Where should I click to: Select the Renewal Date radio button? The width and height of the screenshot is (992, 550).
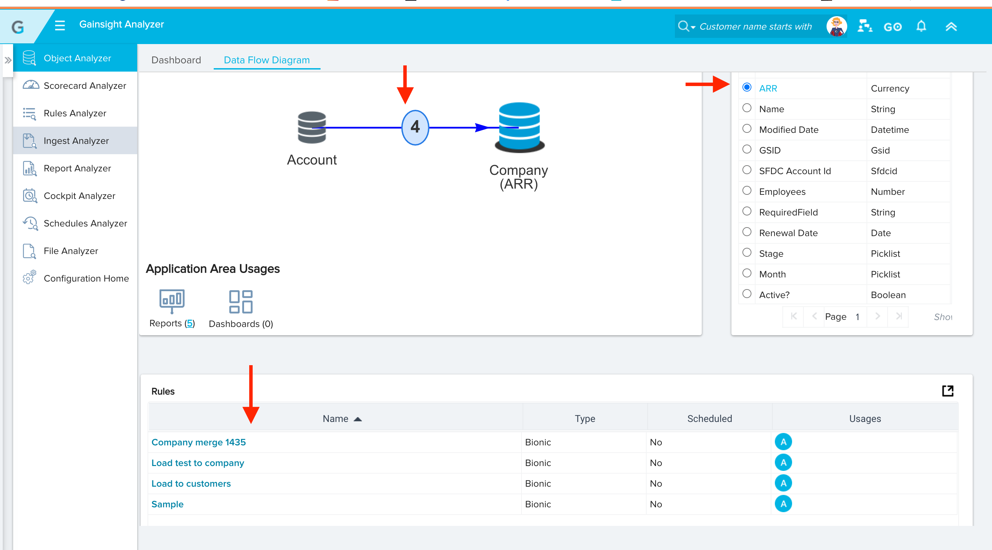pyautogui.click(x=747, y=232)
